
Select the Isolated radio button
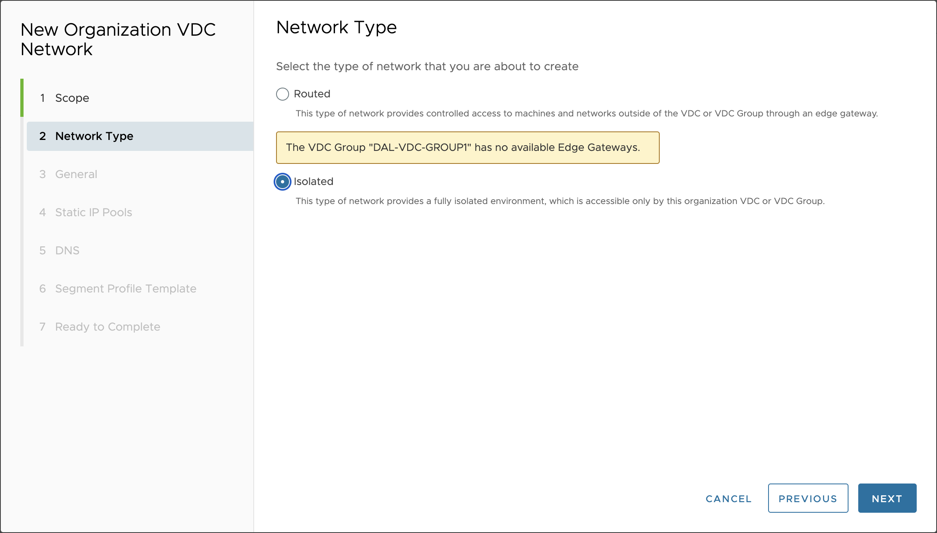pyautogui.click(x=283, y=182)
